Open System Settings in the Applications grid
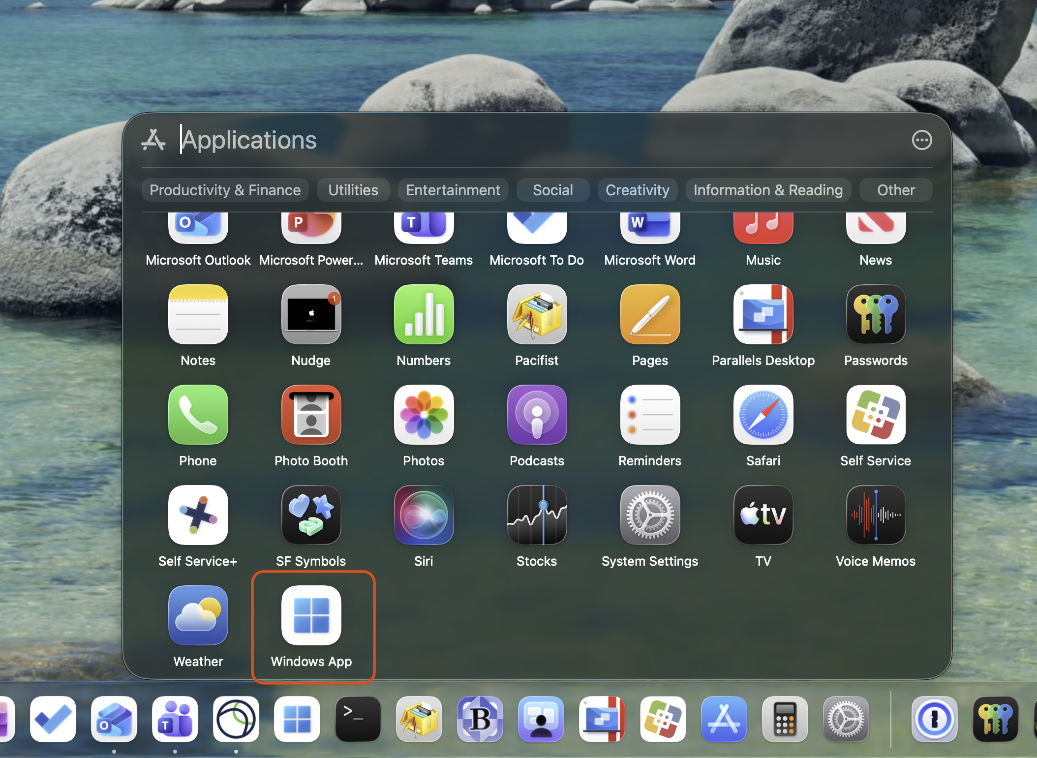Screen dimensions: 1037x758 pos(650,515)
